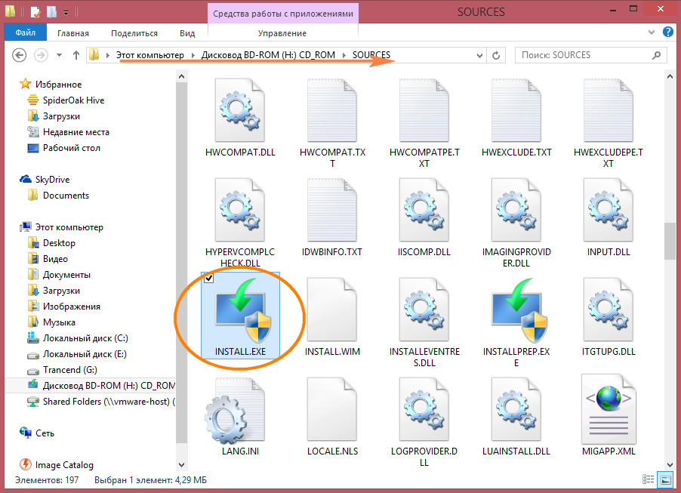Select the LOCALE.NLS file
Viewport: 681px width, 493px height.
[x=332, y=409]
